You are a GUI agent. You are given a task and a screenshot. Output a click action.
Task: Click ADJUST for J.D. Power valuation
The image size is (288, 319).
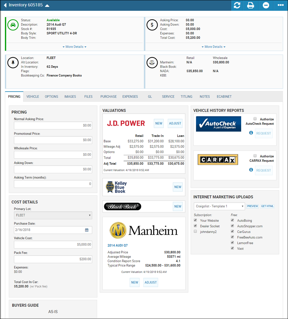click(175, 123)
